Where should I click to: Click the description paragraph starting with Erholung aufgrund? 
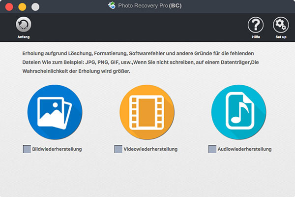[x=141, y=62]
